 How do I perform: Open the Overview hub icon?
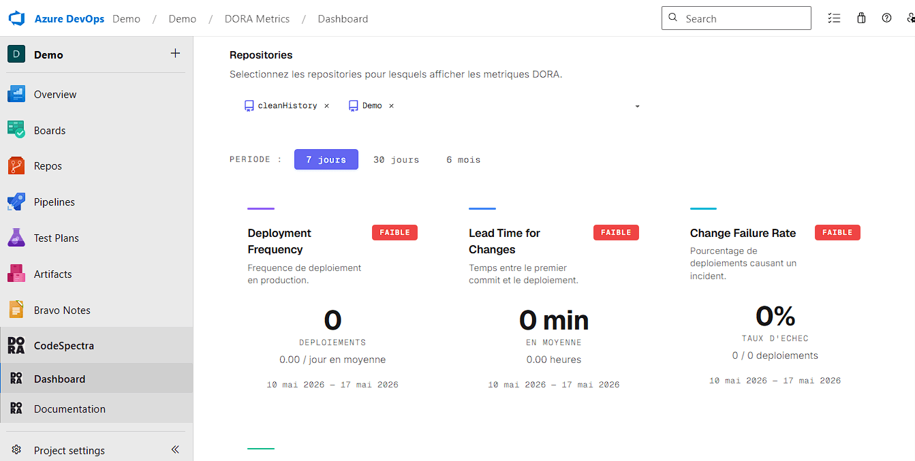16,94
